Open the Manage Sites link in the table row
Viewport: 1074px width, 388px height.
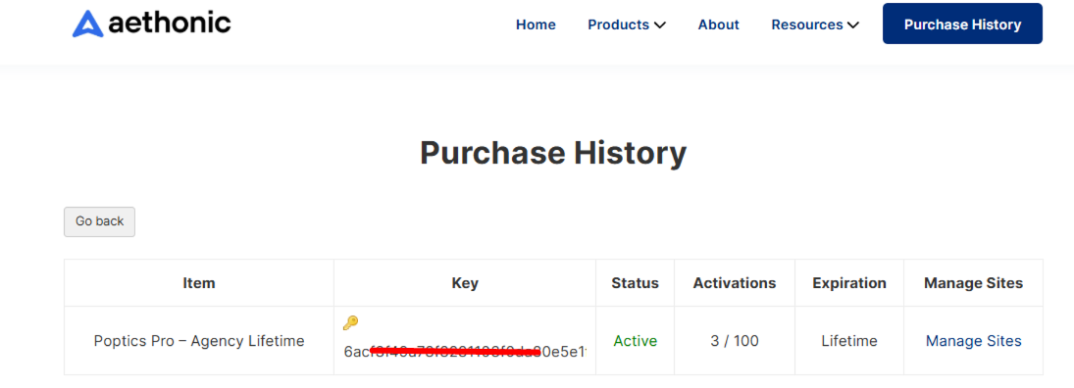point(973,341)
